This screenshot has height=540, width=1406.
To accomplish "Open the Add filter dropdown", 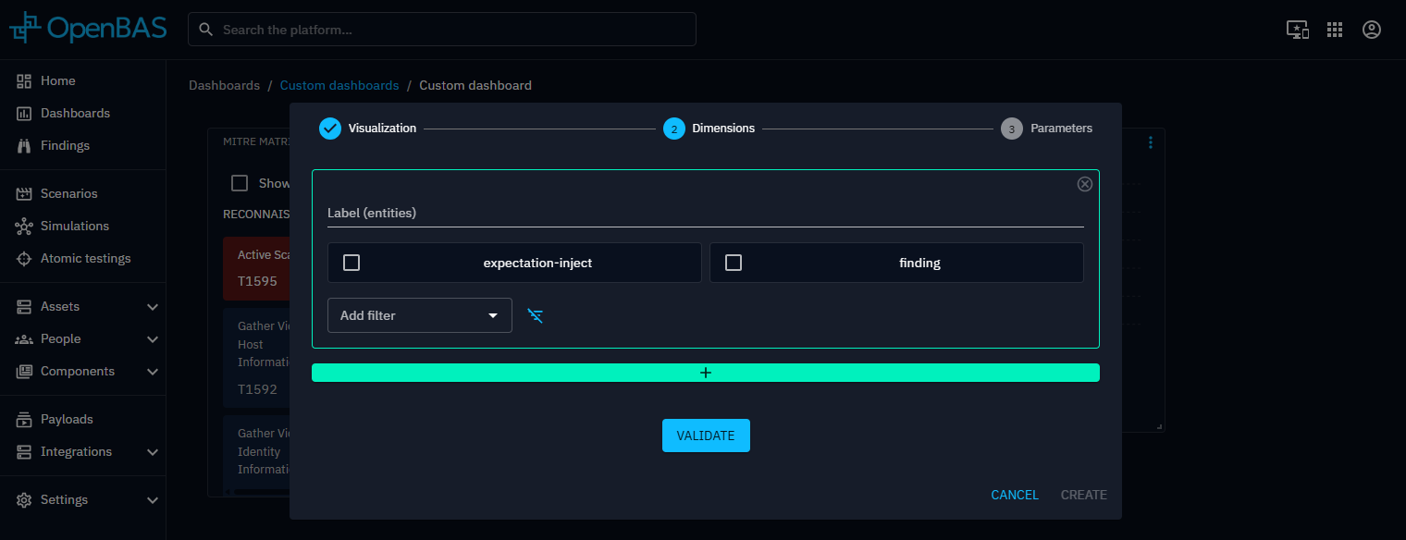I will click(x=419, y=315).
